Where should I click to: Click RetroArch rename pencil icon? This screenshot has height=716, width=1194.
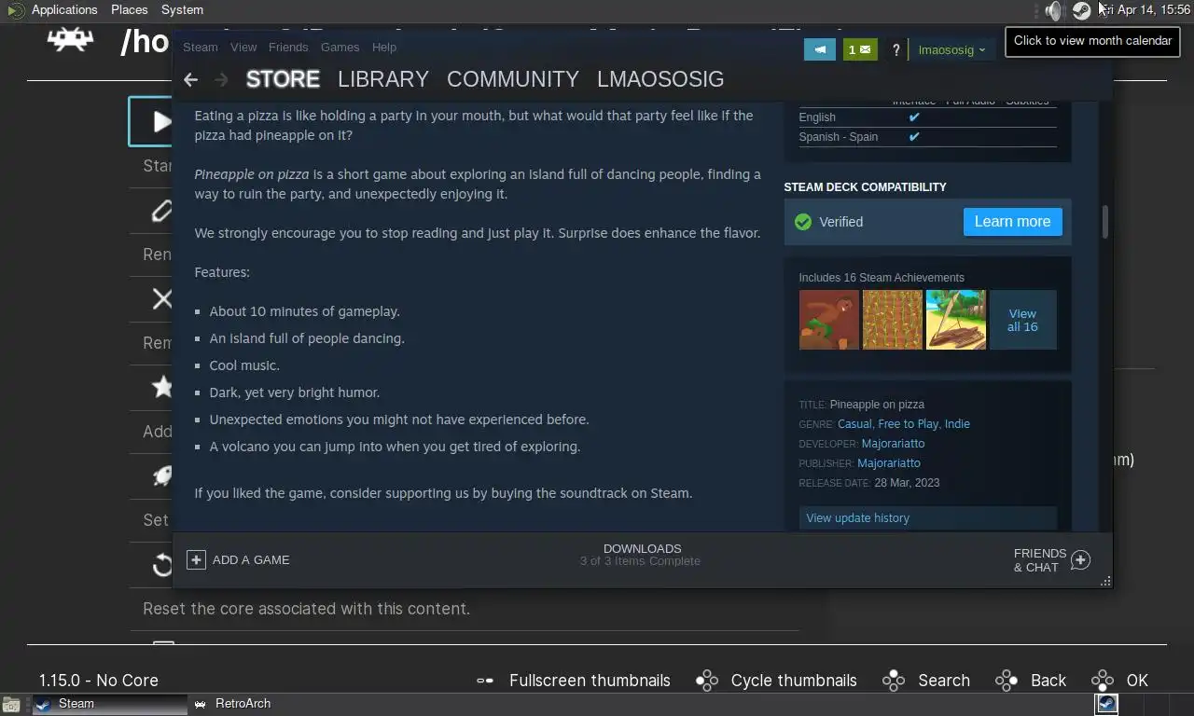coord(161,211)
